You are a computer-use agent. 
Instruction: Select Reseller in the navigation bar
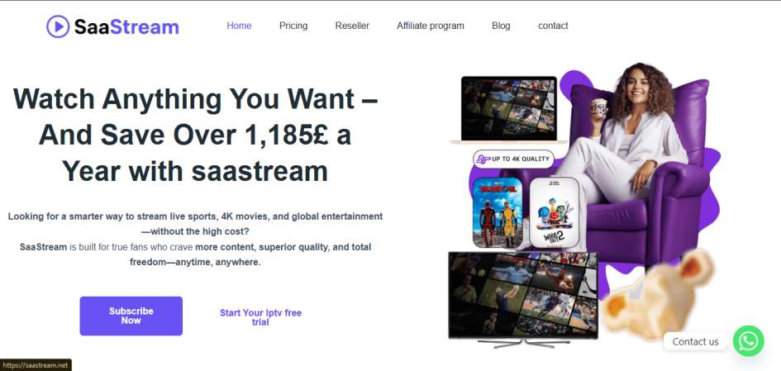(x=352, y=26)
